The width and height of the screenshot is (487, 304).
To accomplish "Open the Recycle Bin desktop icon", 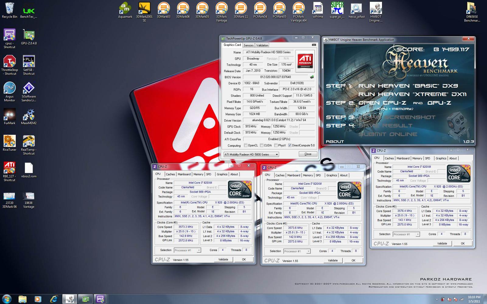I will pos(9,10).
